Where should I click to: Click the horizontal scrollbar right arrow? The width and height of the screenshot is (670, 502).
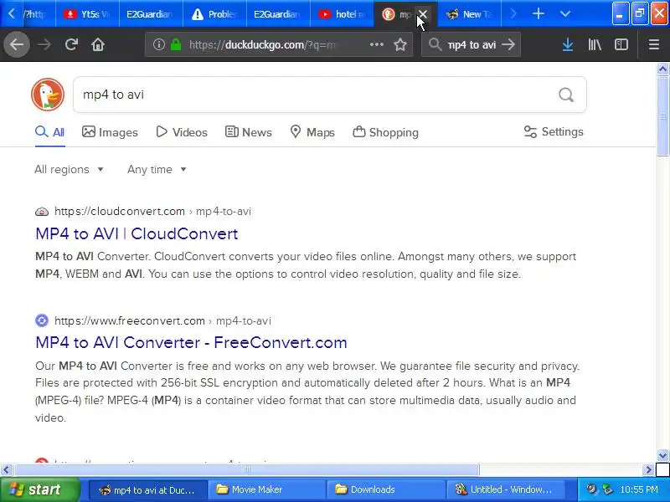click(x=648, y=469)
